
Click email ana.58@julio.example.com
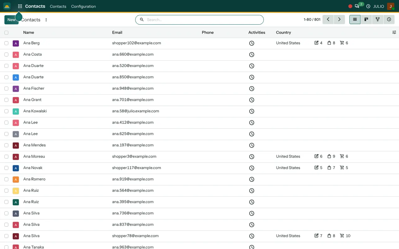pyautogui.click(x=136, y=111)
